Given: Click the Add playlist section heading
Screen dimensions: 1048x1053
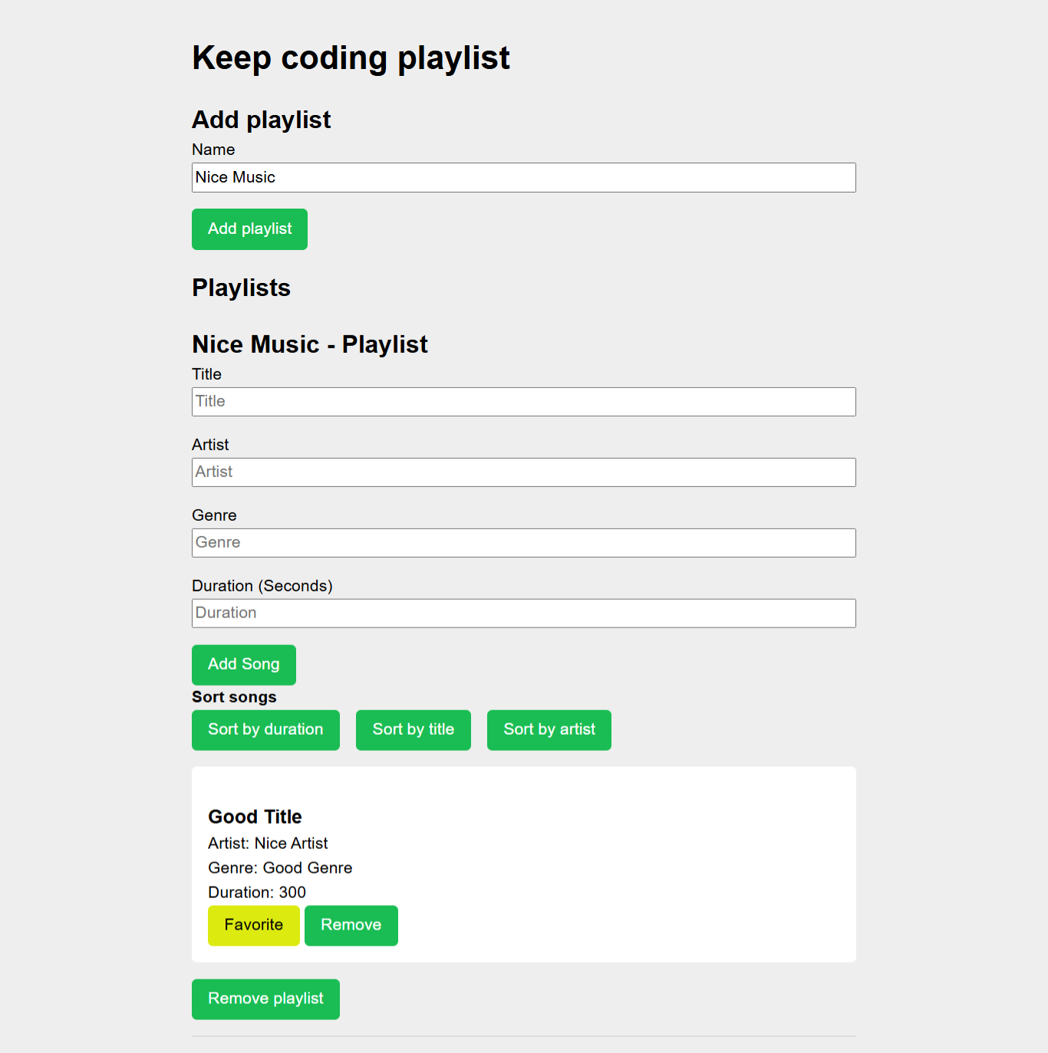Looking at the screenshot, I should (261, 120).
